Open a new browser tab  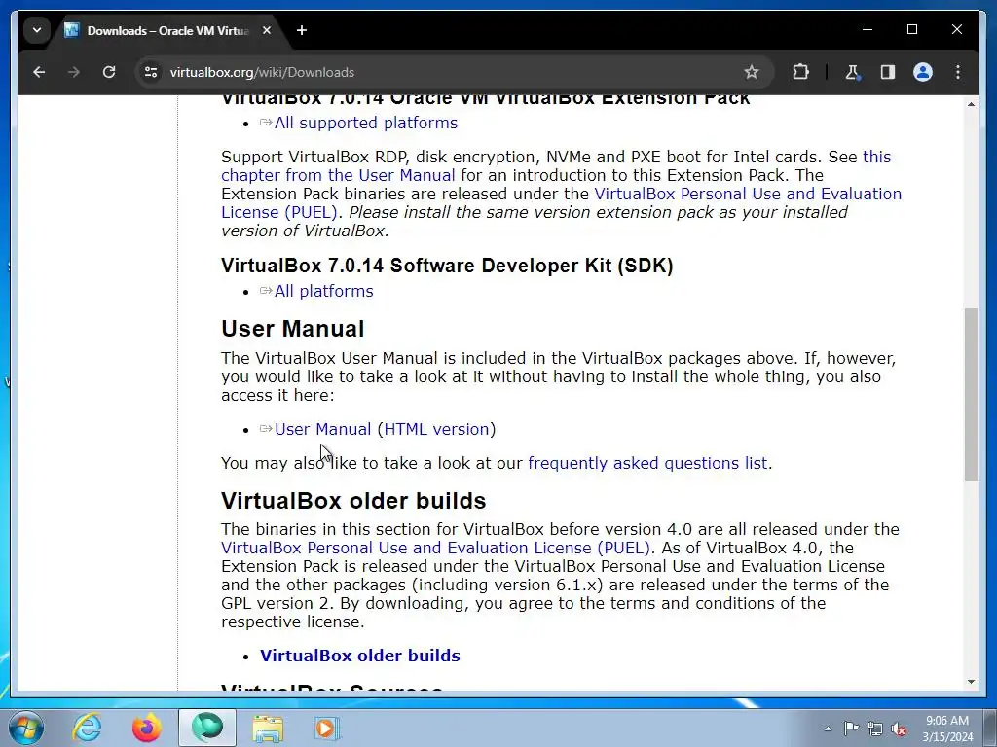pyautogui.click(x=302, y=30)
